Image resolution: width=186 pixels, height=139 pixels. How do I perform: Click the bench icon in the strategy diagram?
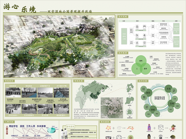[x=145, y=27]
